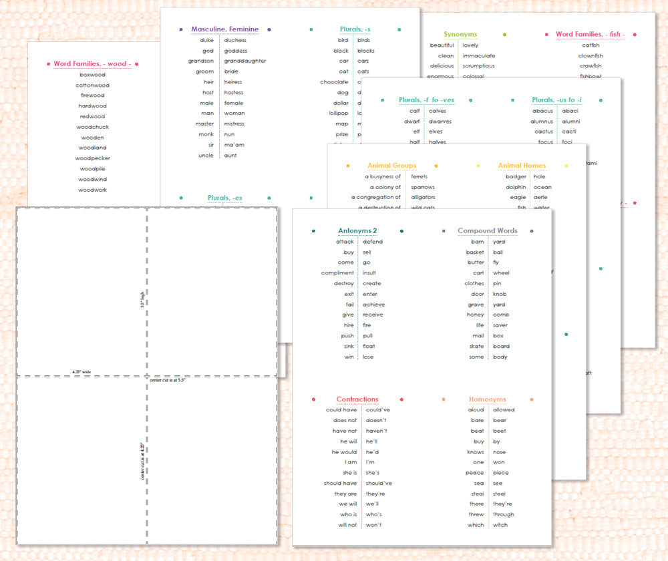Click the antonym pair 'sink float'
The width and height of the screenshot is (668, 561).
(357, 346)
